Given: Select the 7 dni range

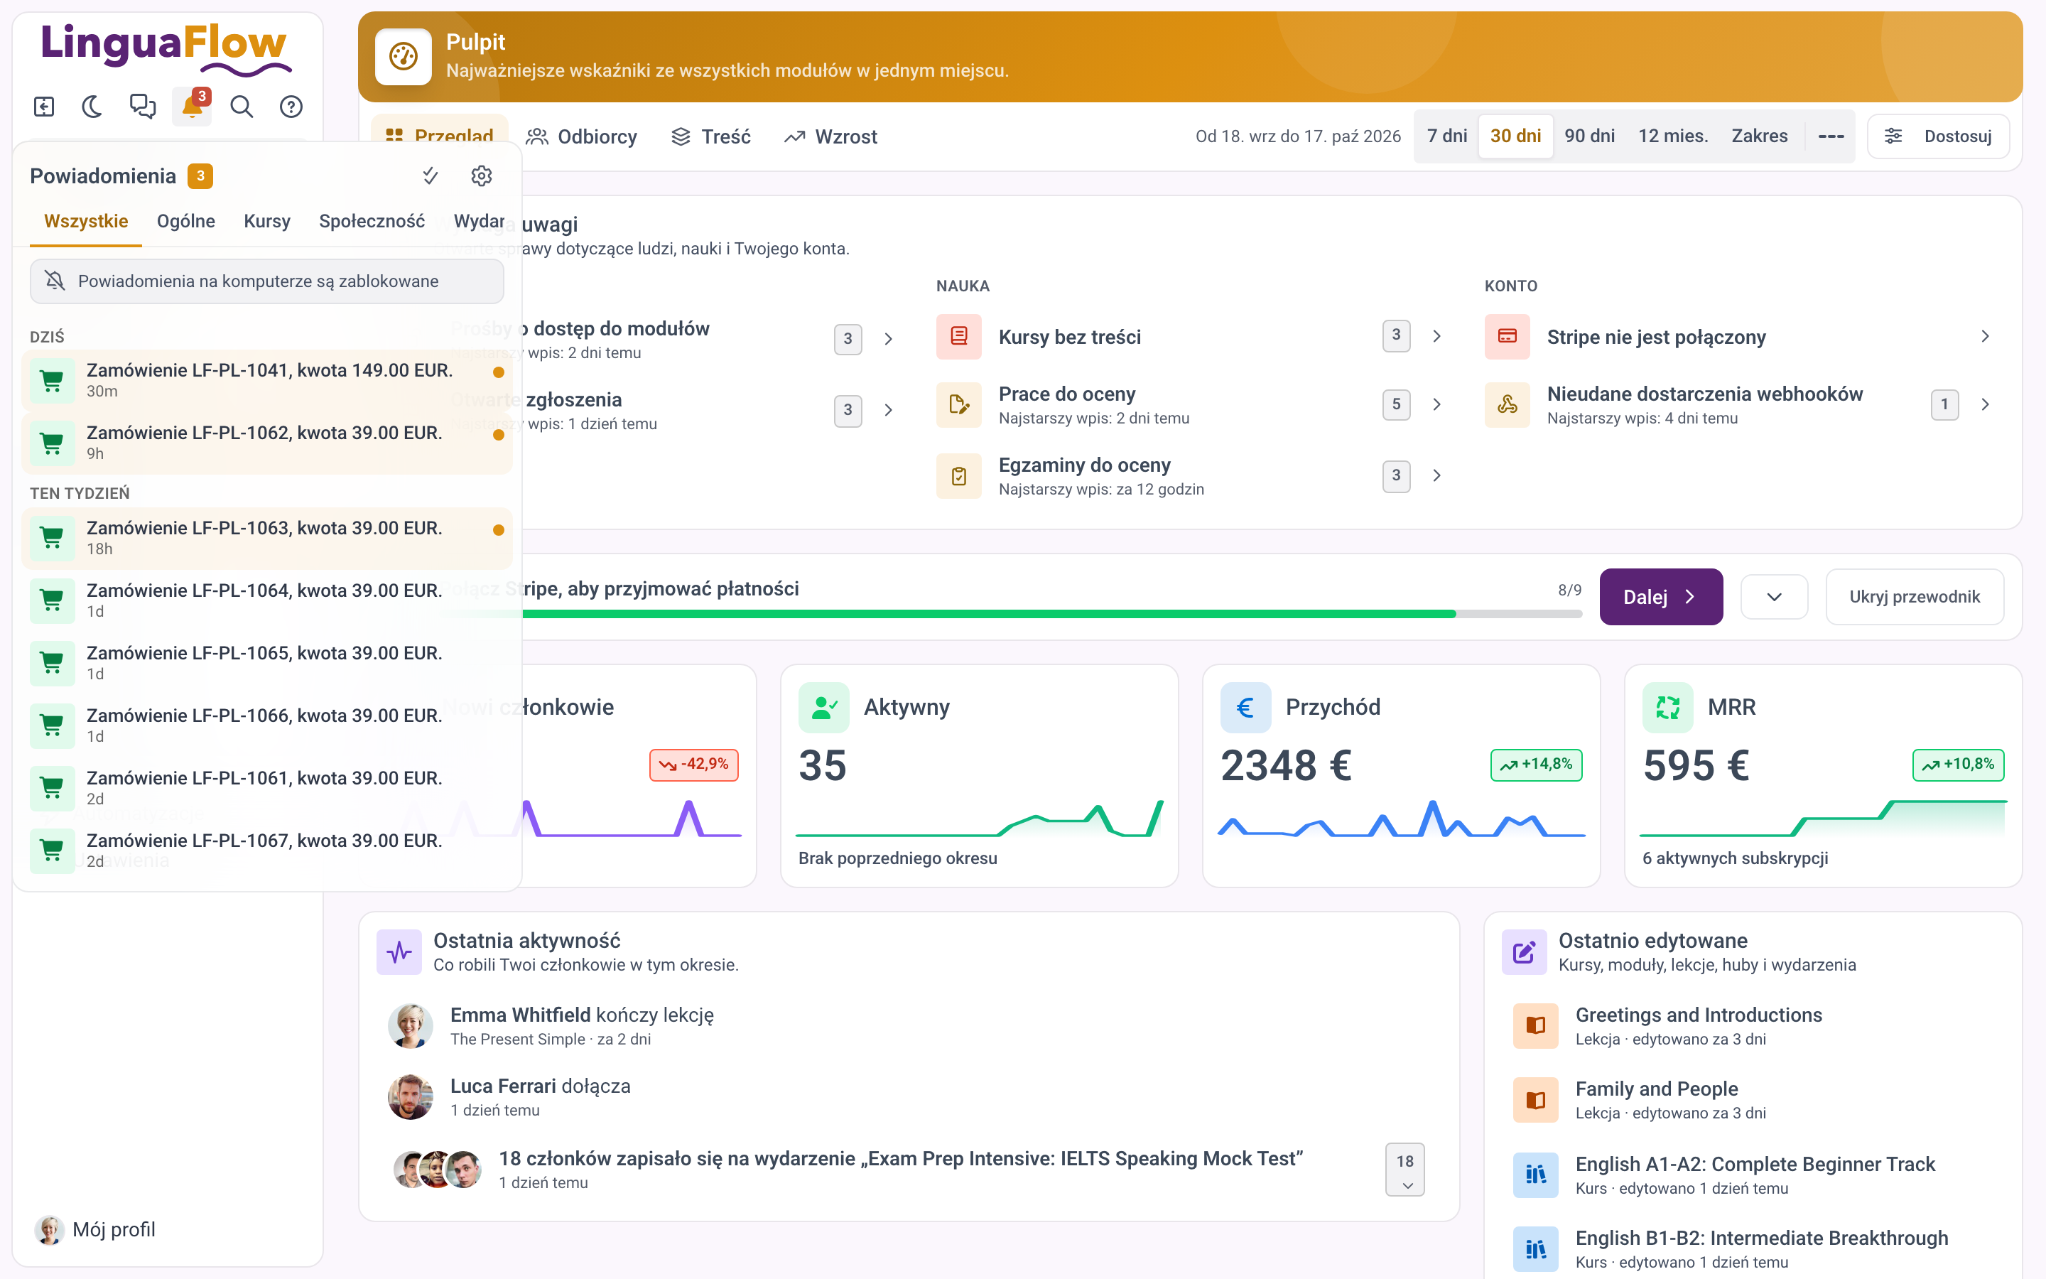Looking at the screenshot, I should [1446, 136].
